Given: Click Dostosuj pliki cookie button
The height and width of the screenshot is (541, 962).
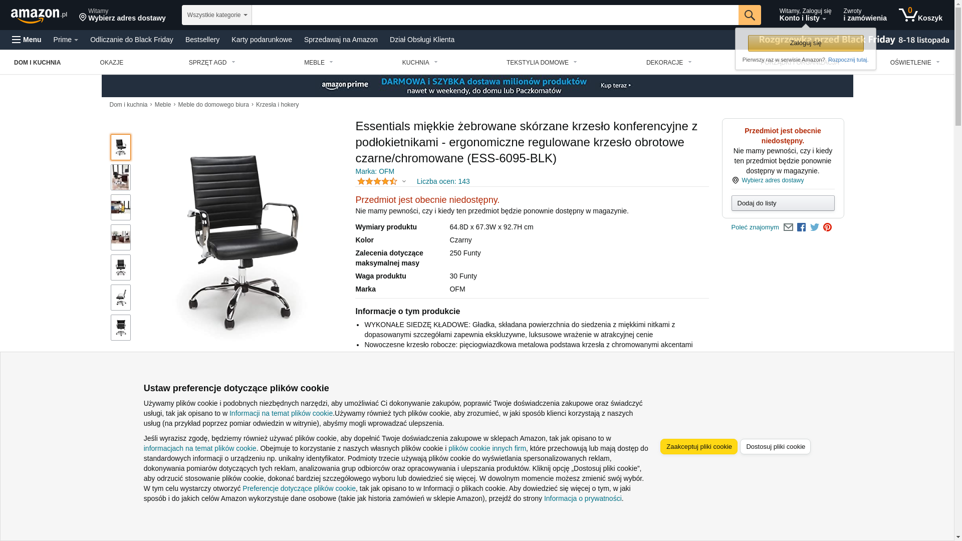Looking at the screenshot, I should pos(775,446).
